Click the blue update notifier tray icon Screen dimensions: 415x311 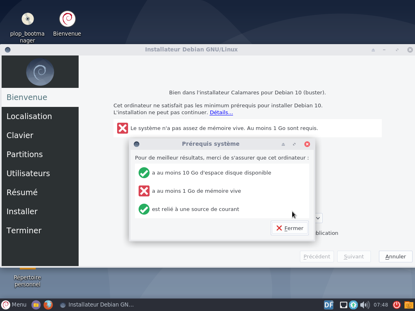[353, 305]
